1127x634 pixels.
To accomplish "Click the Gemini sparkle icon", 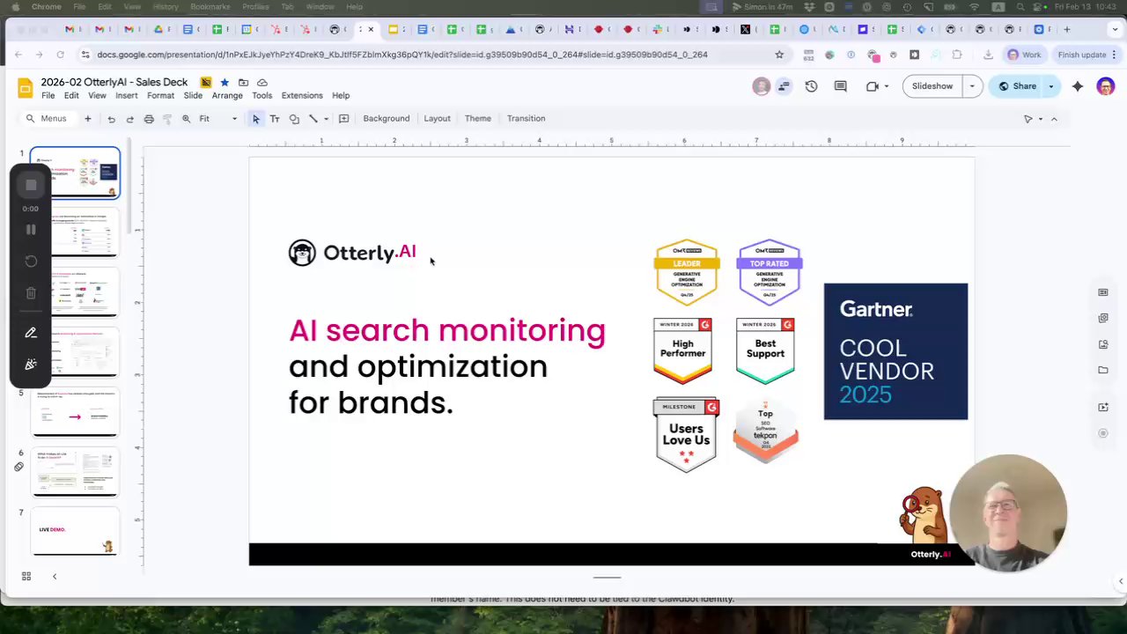I will pyautogui.click(x=1078, y=86).
